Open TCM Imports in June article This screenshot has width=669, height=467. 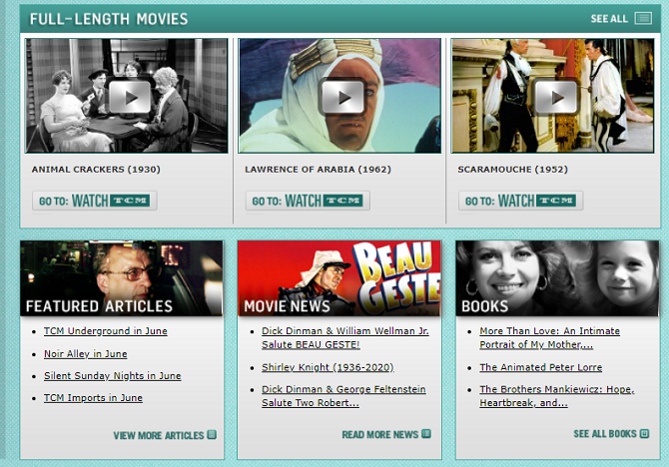[93, 398]
